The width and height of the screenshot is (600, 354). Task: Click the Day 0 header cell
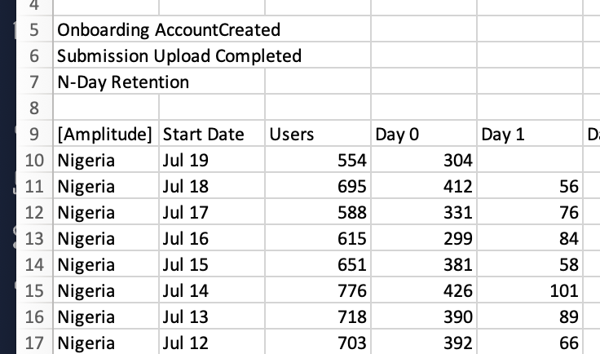(x=424, y=134)
